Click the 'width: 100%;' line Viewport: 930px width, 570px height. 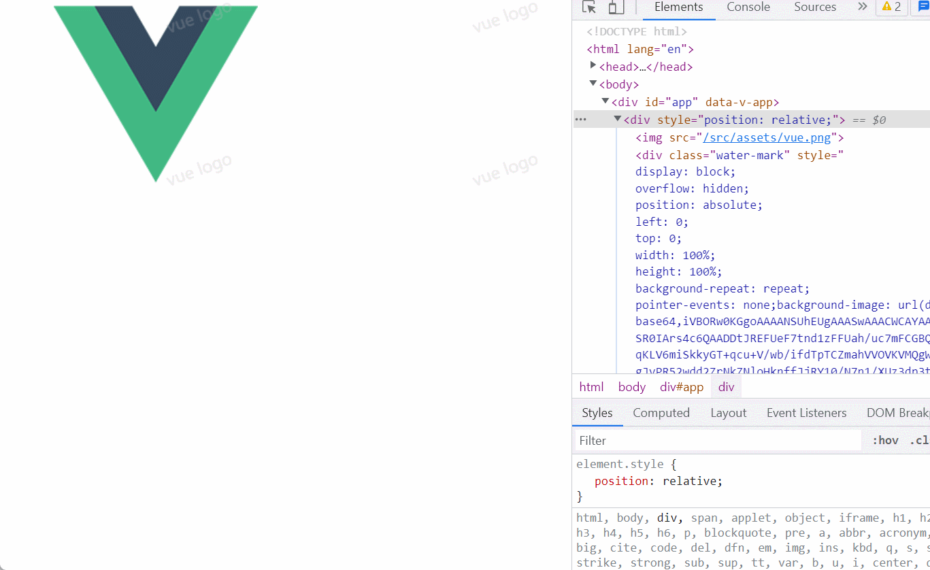coord(676,256)
